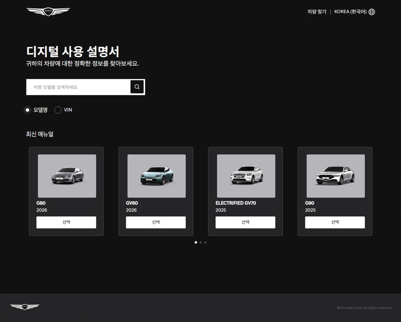Viewport: 401px width, 322px height.
Task: Select the 모델명 radio button
Action: click(27, 110)
